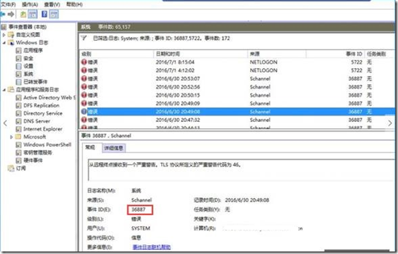398x254 pixels.
Task: Click the filter funnel icon above the event list
Action: (84, 38)
